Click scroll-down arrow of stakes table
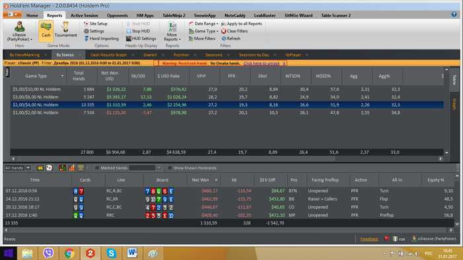The width and height of the screenshot is (463, 260). (446, 152)
